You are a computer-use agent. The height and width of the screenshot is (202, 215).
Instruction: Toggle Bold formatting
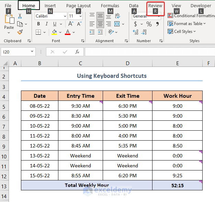38,24
